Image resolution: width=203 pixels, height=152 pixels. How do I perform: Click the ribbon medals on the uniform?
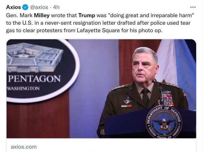coord(168,99)
